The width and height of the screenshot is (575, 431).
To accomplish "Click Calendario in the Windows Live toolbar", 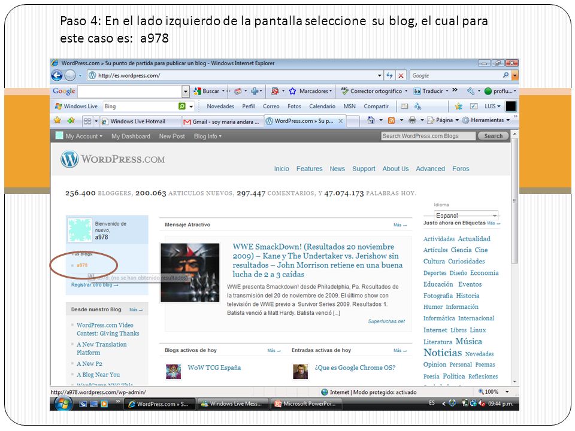I will [x=322, y=107].
